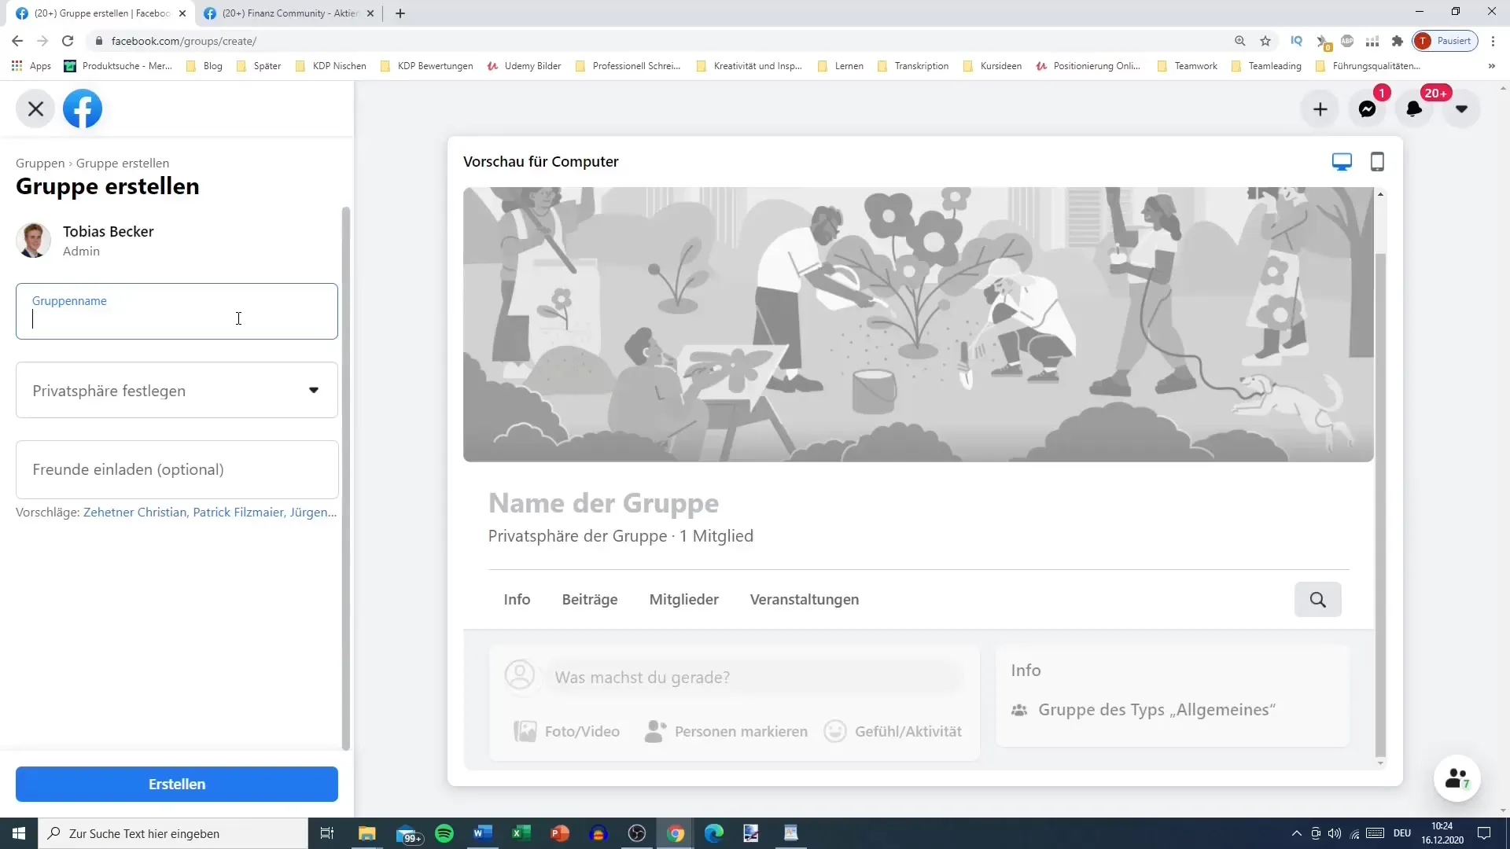Click the friend suggestions icon bottom right

click(1459, 778)
